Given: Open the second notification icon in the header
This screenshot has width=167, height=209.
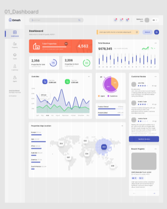Looking at the screenshot, I should coord(121,20).
